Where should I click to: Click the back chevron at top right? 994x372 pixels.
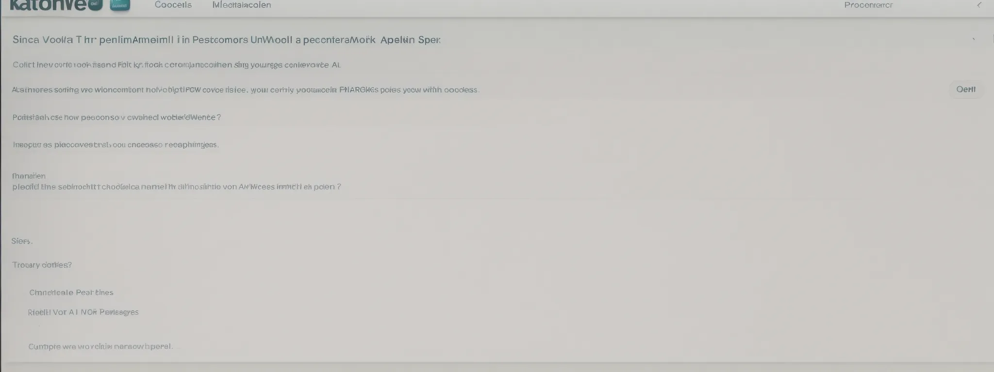pyautogui.click(x=979, y=5)
